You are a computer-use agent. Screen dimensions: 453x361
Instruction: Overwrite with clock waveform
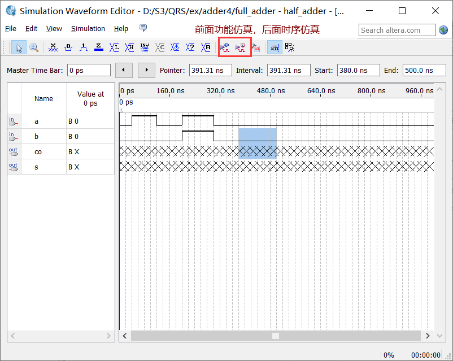[x=175, y=47]
